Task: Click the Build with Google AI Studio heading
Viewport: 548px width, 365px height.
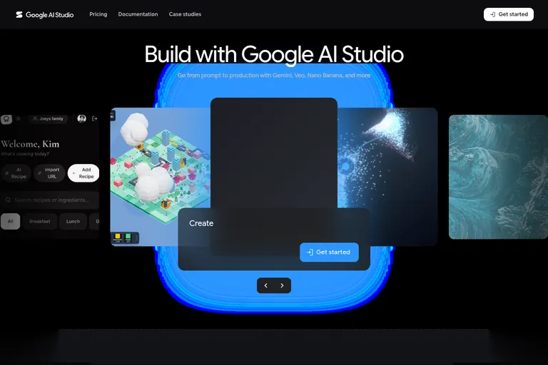Action: click(274, 54)
